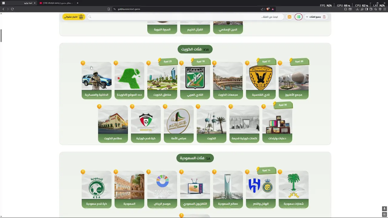This screenshot has height=218, width=388.
Task: Open Brave Wallet toolbar icon
Action: [371, 9]
